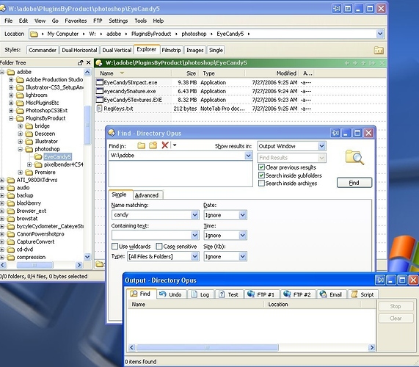
Task: Click the EyeCandy5Impact.exe file icon
Action: coord(99,82)
